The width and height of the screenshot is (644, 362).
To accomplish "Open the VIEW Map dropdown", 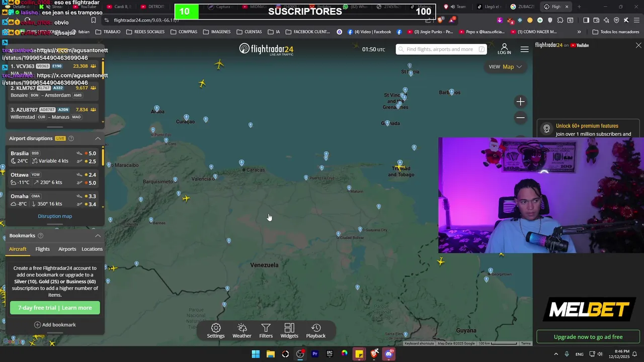I will coord(506,66).
